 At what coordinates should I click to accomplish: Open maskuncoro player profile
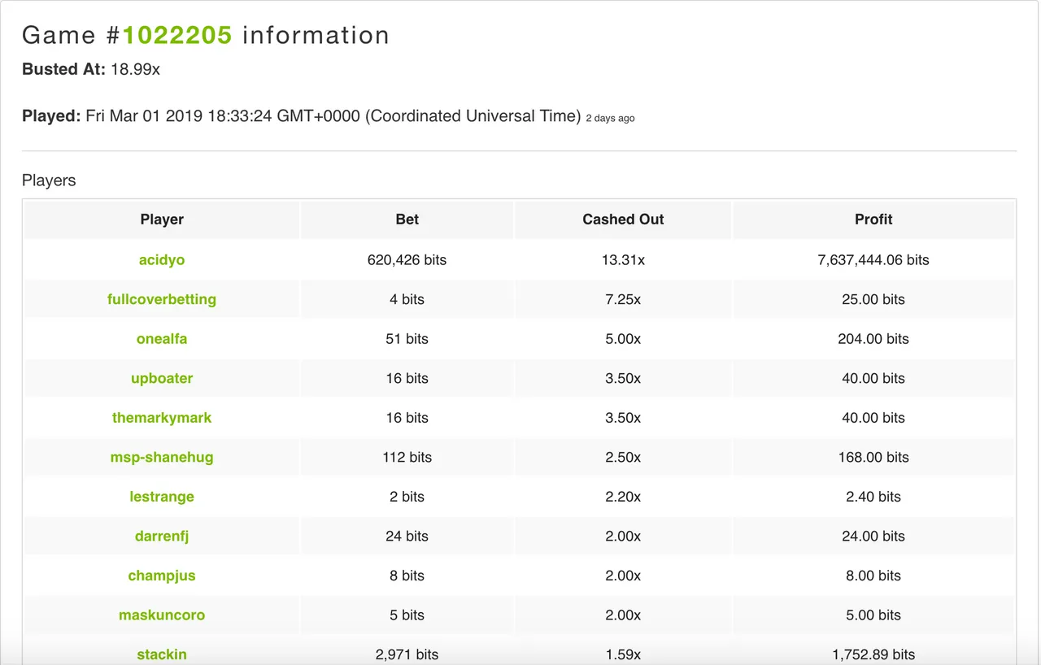click(x=162, y=615)
